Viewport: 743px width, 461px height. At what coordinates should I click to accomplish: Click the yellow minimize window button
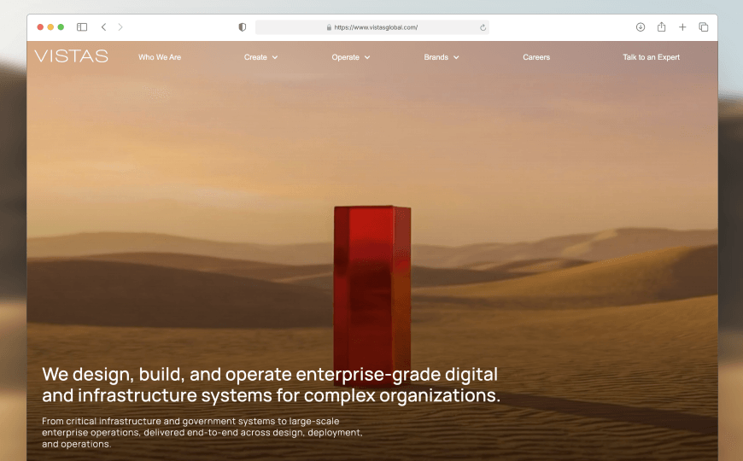(x=50, y=27)
